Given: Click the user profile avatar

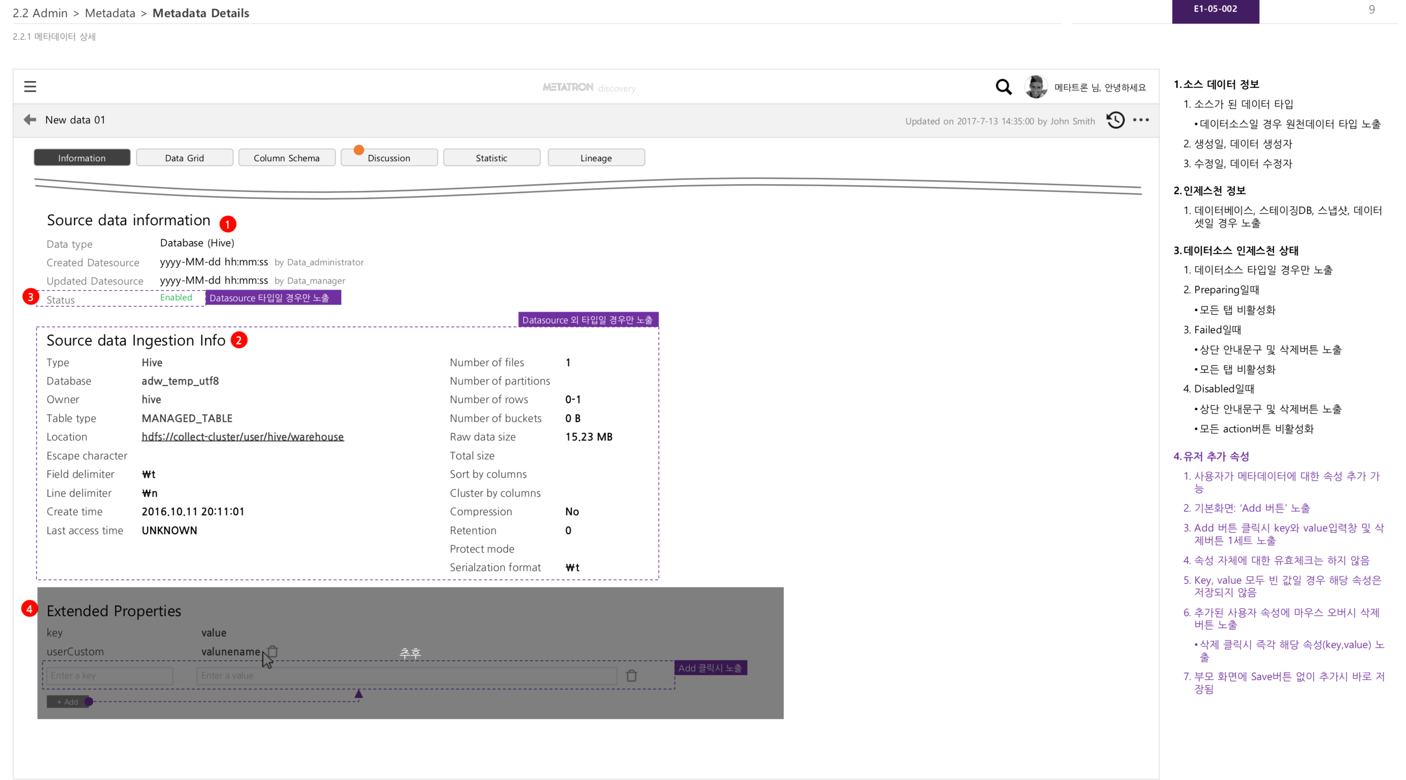Looking at the screenshot, I should point(1036,87).
